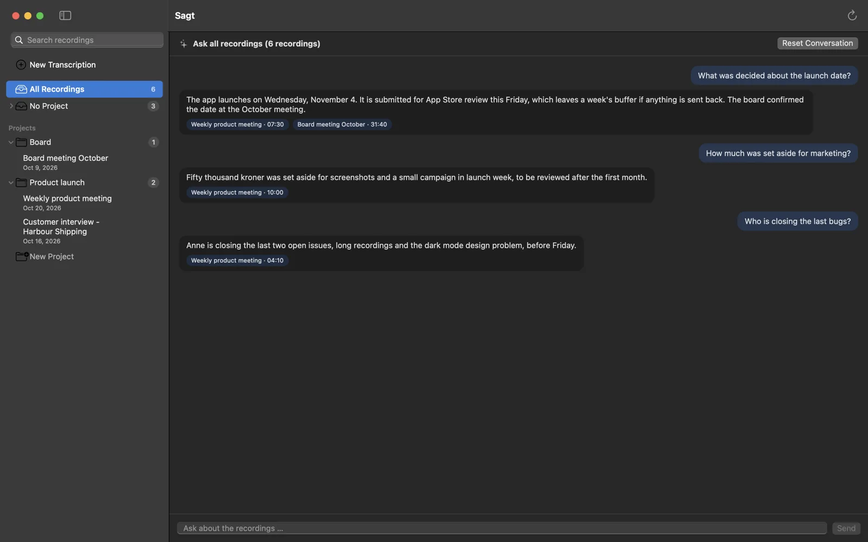The width and height of the screenshot is (868, 542).
Task: Open citation Board meeting October 31:40
Action: (342, 125)
